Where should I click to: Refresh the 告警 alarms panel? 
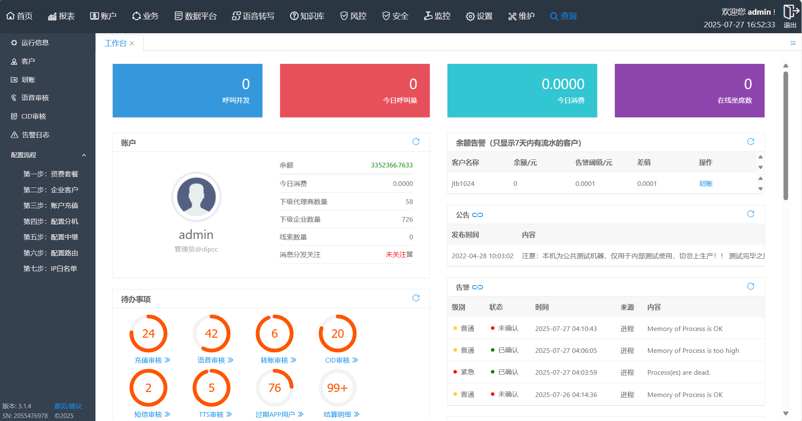pyautogui.click(x=750, y=286)
